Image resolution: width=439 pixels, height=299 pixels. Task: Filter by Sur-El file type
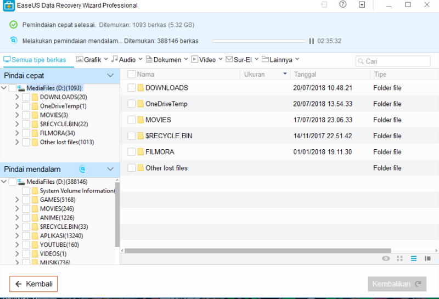[243, 60]
